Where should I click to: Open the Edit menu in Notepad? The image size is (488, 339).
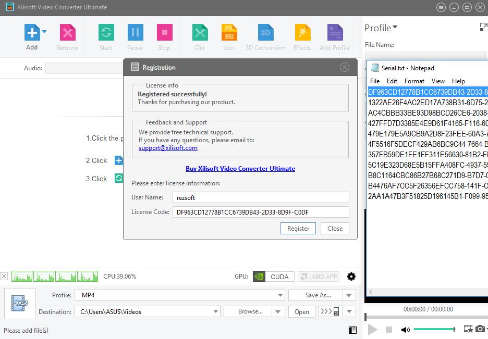[x=392, y=81]
